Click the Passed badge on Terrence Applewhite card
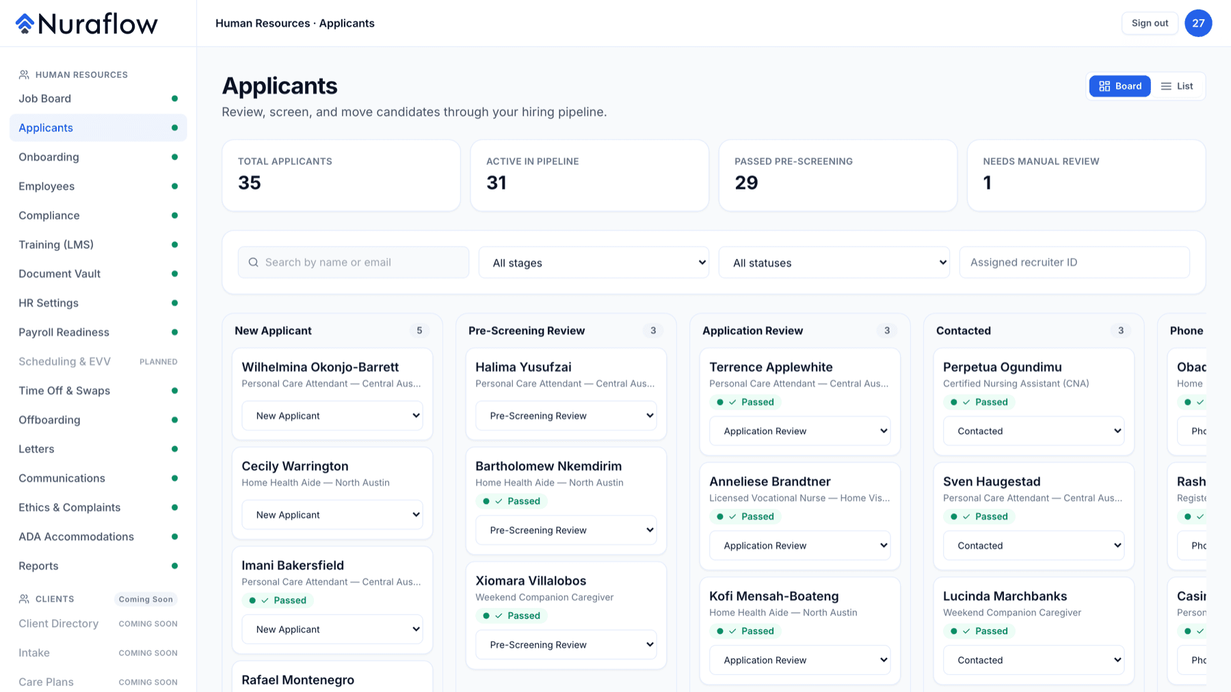The width and height of the screenshot is (1231, 692). pos(745,402)
